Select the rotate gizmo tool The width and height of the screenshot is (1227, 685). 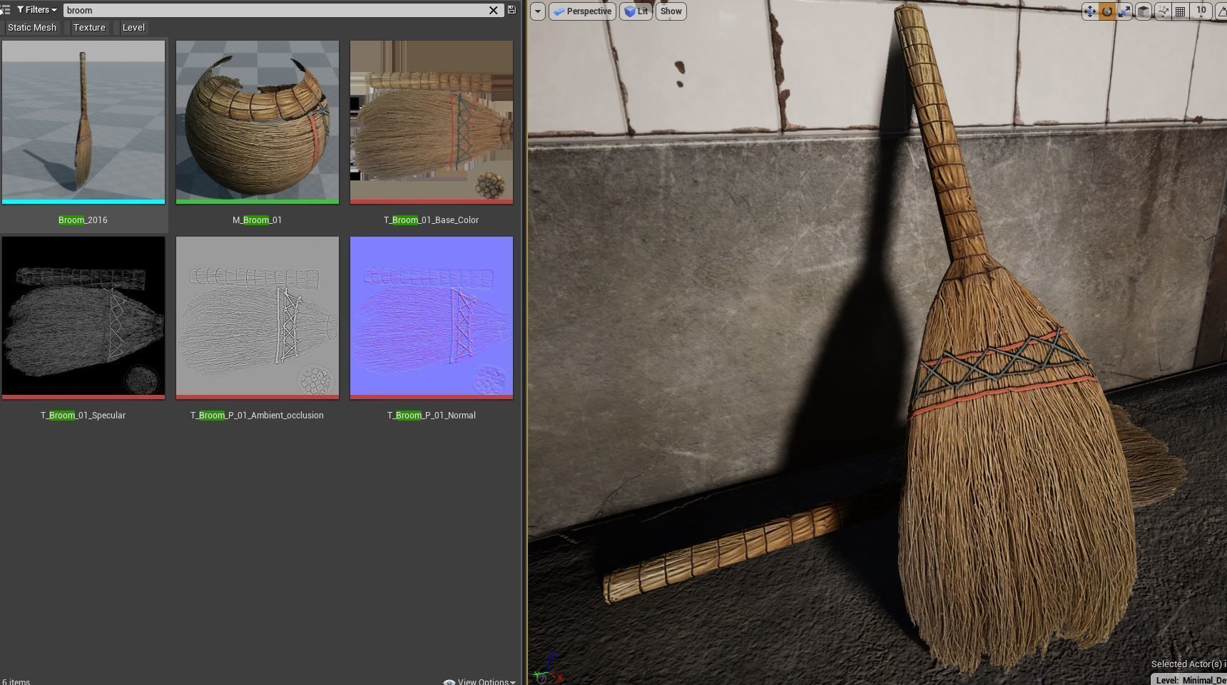pos(1107,11)
